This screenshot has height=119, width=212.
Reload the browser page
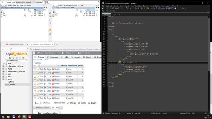coord(11,49)
